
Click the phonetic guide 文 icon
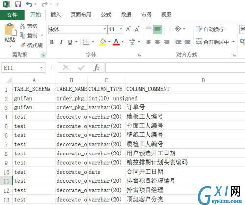tap(132, 42)
